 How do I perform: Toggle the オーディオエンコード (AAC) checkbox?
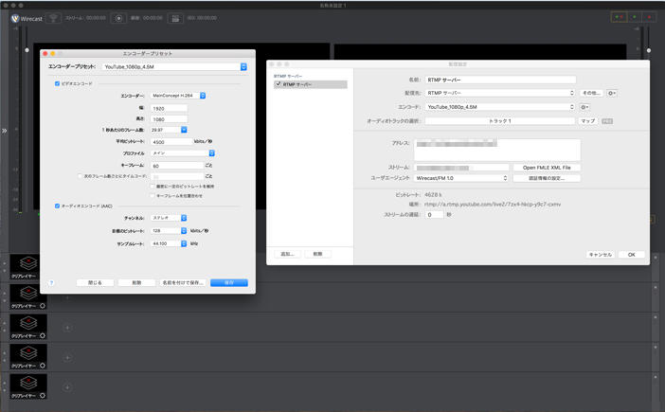tap(58, 206)
